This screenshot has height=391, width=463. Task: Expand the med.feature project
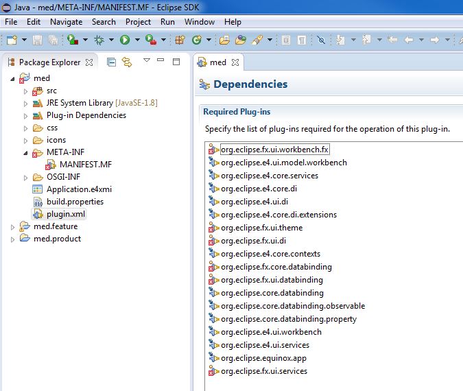[12, 227]
